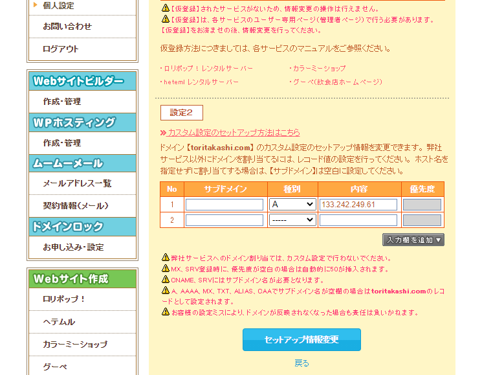The image size is (482, 375).
Task: Open the 種別 dropdown showing -----
Action: (292, 220)
